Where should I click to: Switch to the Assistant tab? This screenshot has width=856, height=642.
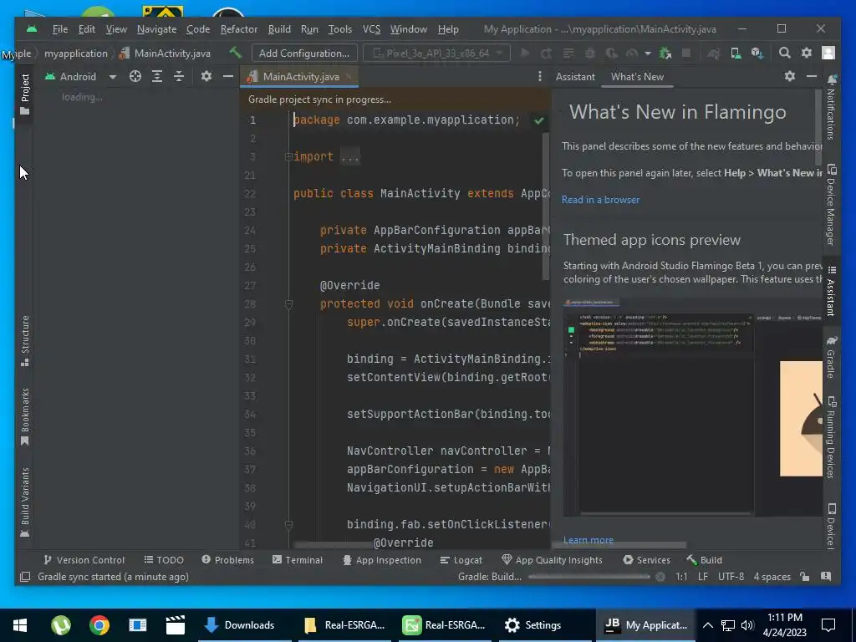click(575, 77)
